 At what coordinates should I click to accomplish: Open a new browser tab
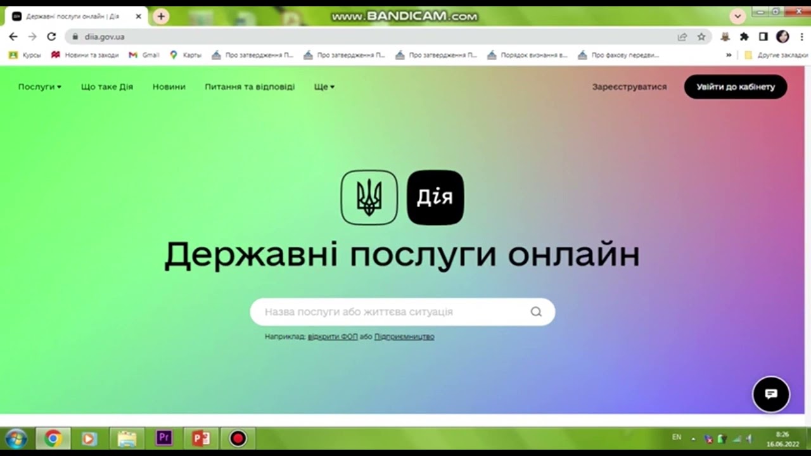(161, 16)
